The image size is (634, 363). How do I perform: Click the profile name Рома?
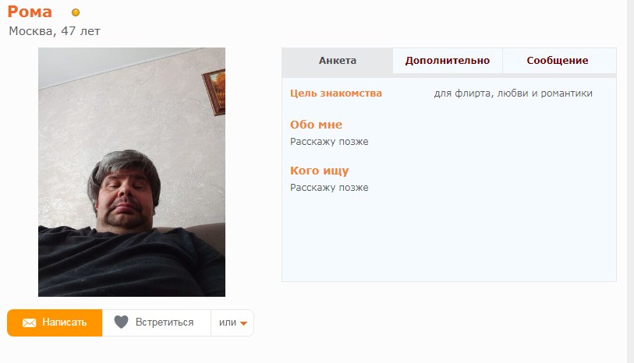click(30, 12)
